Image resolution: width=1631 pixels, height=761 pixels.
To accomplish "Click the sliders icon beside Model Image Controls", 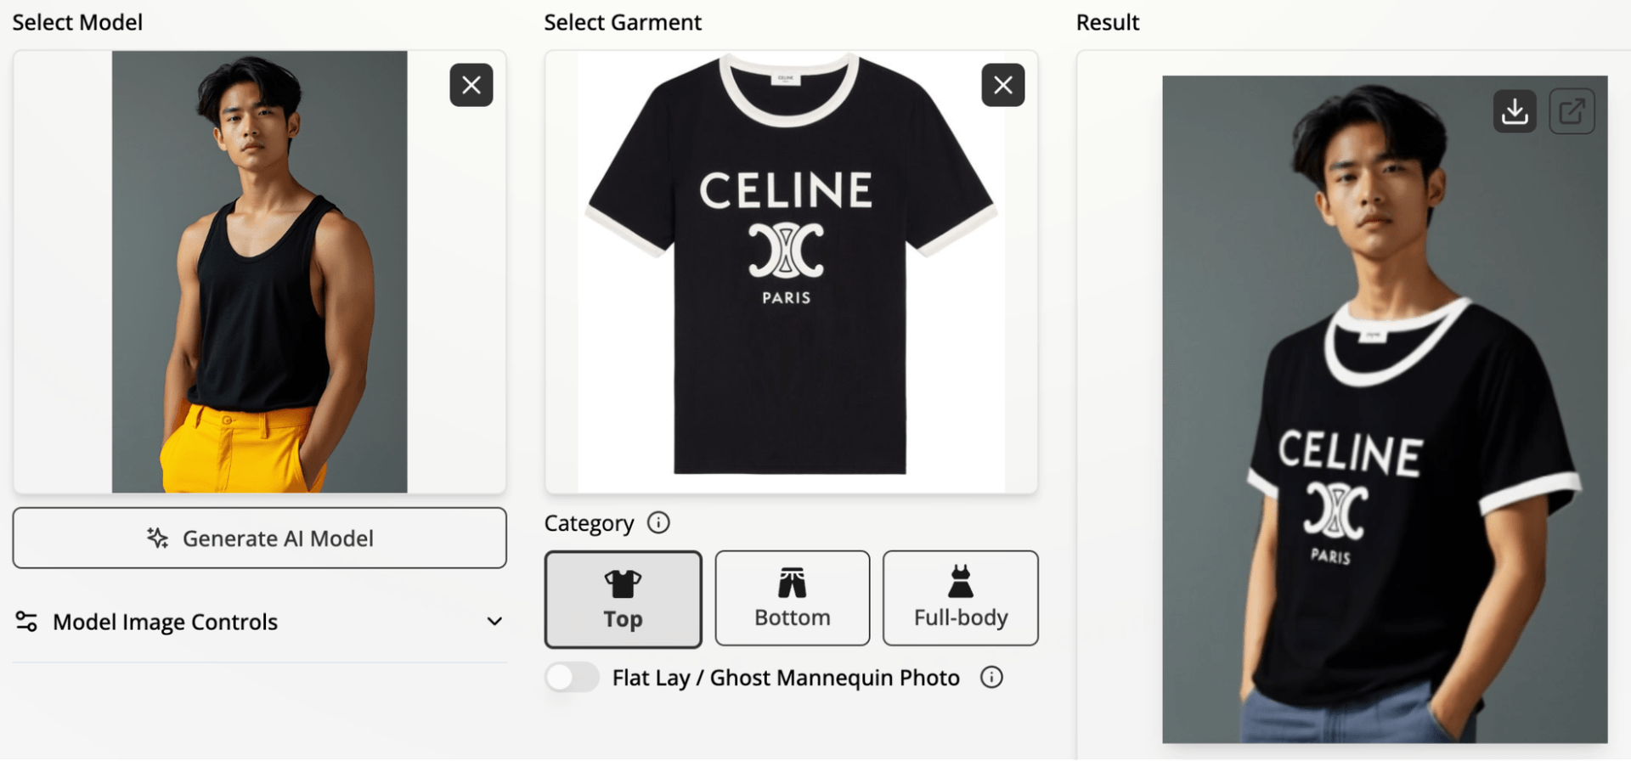I will 26,622.
